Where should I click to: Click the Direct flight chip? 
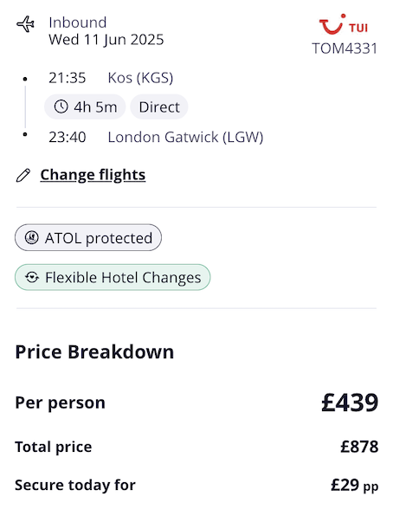click(x=159, y=106)
